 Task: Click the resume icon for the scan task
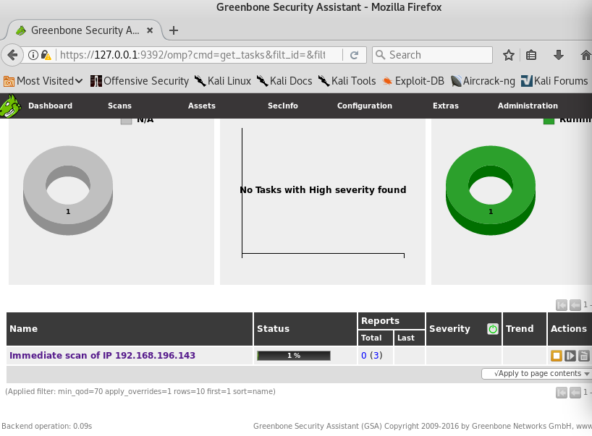570,356
